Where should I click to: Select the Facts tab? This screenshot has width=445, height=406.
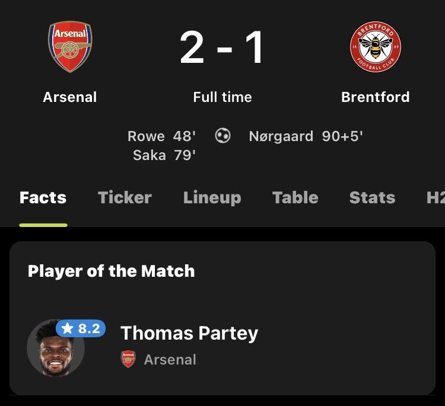43,197
